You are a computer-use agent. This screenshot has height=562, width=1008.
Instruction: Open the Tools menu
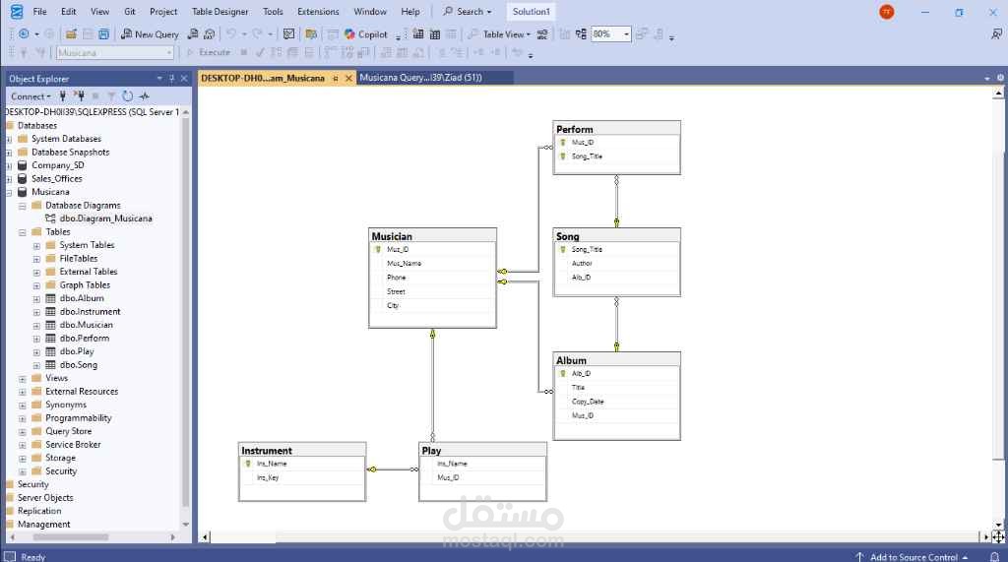273,12
